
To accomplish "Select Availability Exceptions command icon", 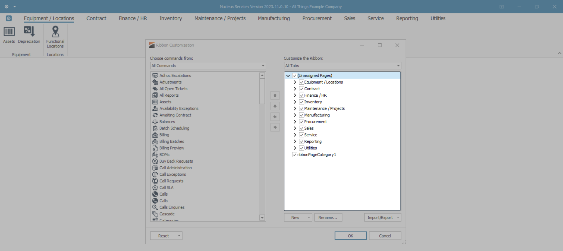I will pos(155,109).
